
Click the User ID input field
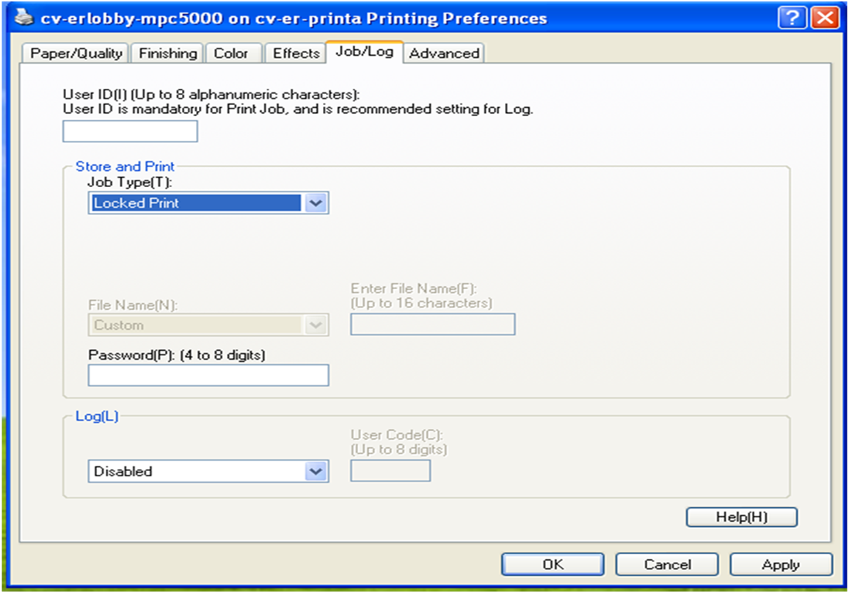130,131
